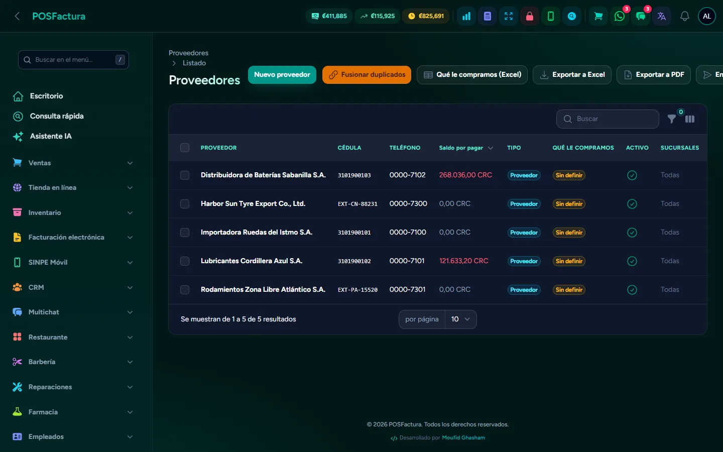Expand SINPE Móvil menu
723x452 pixels.
pyautogui.click(x=73, y=262)
